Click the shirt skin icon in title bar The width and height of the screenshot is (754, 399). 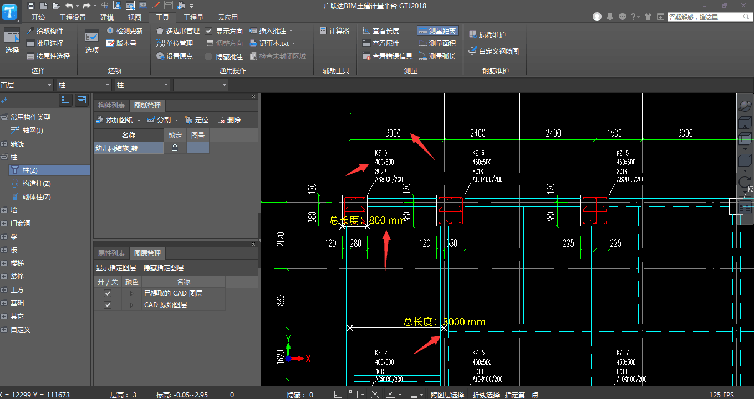648,17
